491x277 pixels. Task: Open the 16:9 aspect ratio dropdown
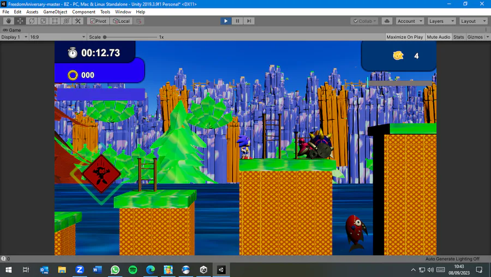58,37
